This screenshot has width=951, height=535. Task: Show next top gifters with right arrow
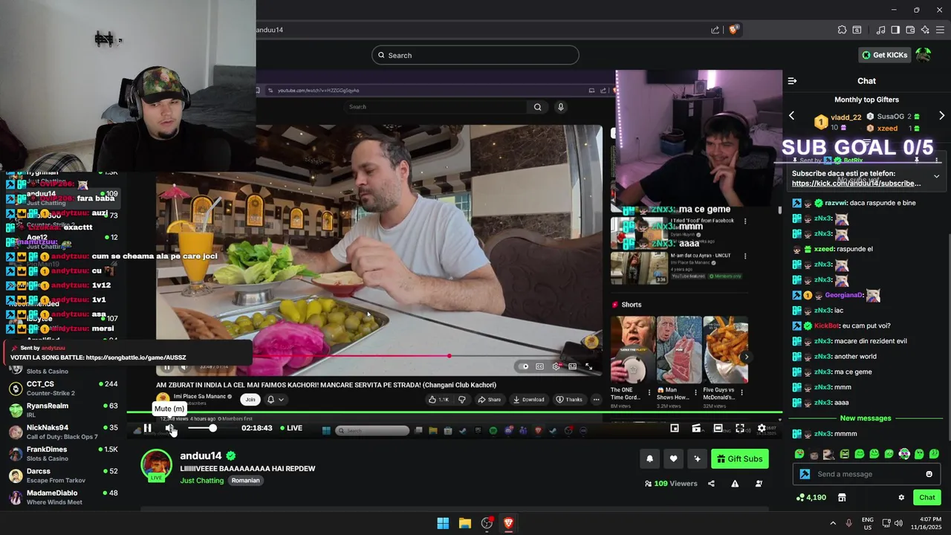(941, 116)
